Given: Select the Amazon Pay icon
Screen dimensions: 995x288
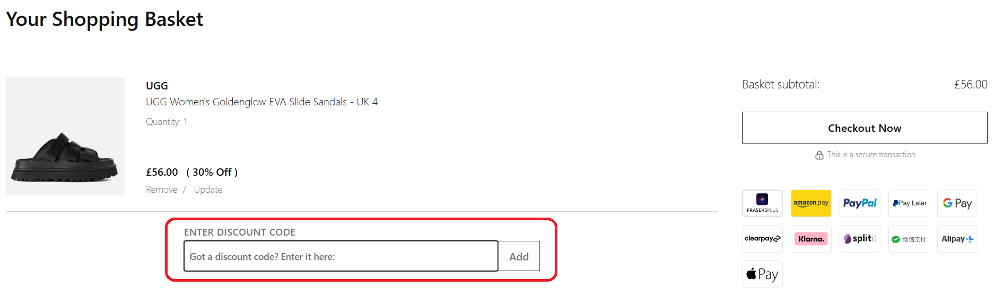Looking at the screenshot, I should point(811,203).
